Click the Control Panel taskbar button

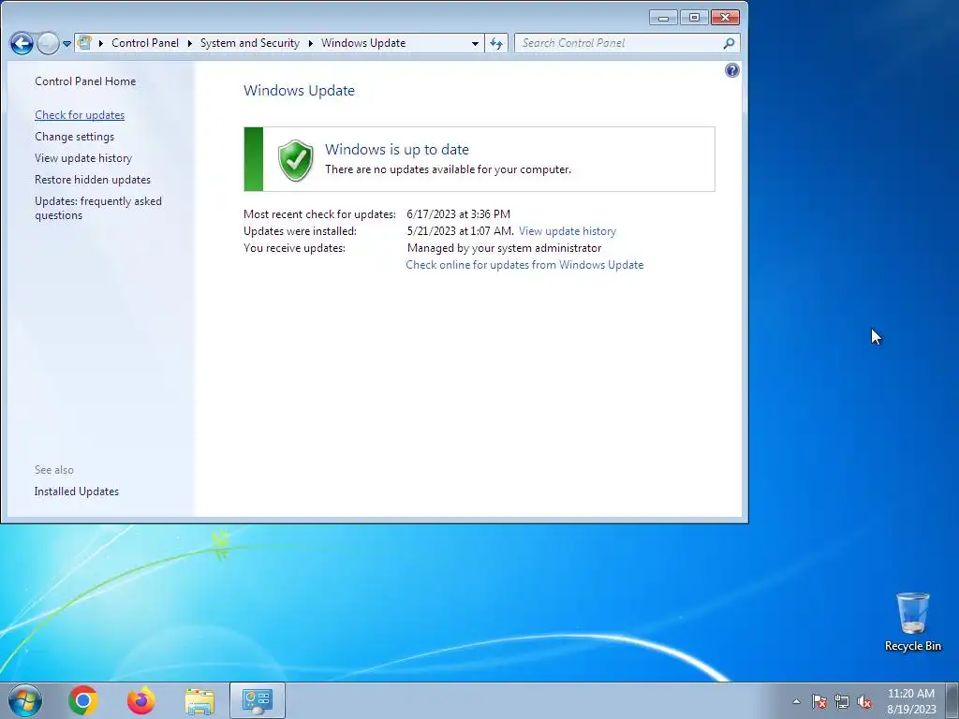(257, 700)
